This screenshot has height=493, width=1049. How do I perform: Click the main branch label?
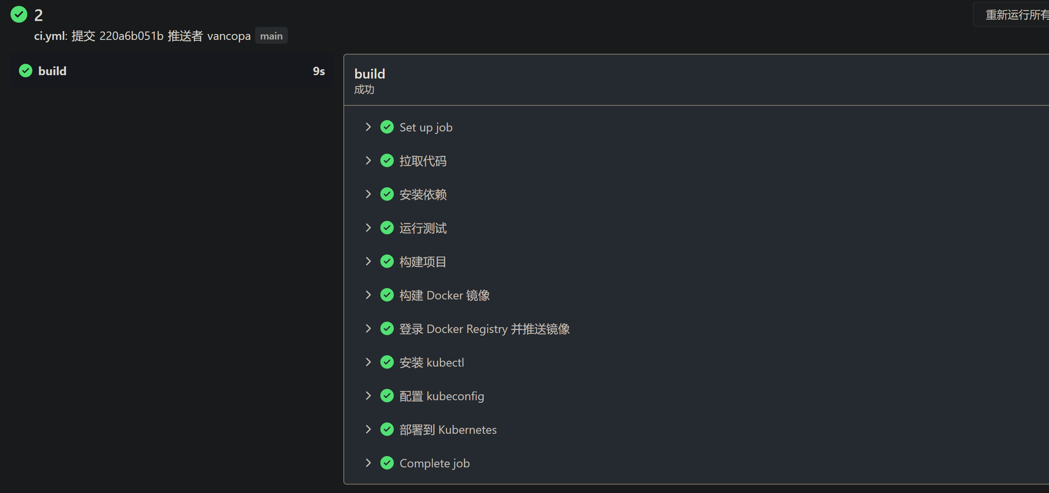click(271, 36)
